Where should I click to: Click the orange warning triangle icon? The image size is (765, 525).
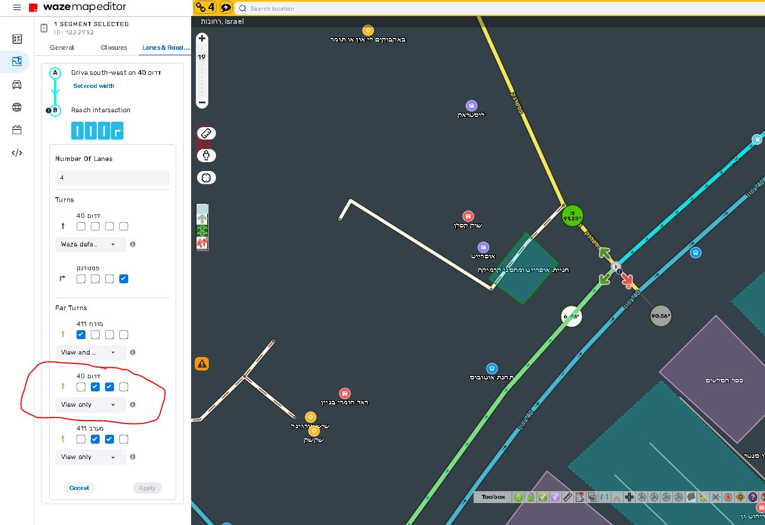[x=202, y=363]
